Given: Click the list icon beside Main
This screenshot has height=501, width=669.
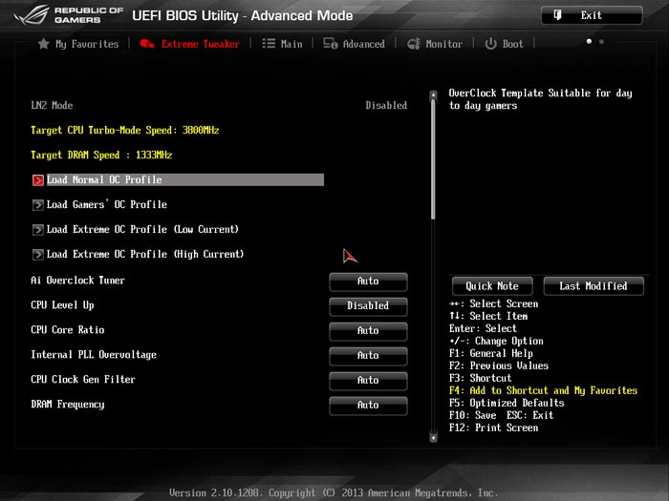Looking at the screenshot, I should (x=269, y=44).
